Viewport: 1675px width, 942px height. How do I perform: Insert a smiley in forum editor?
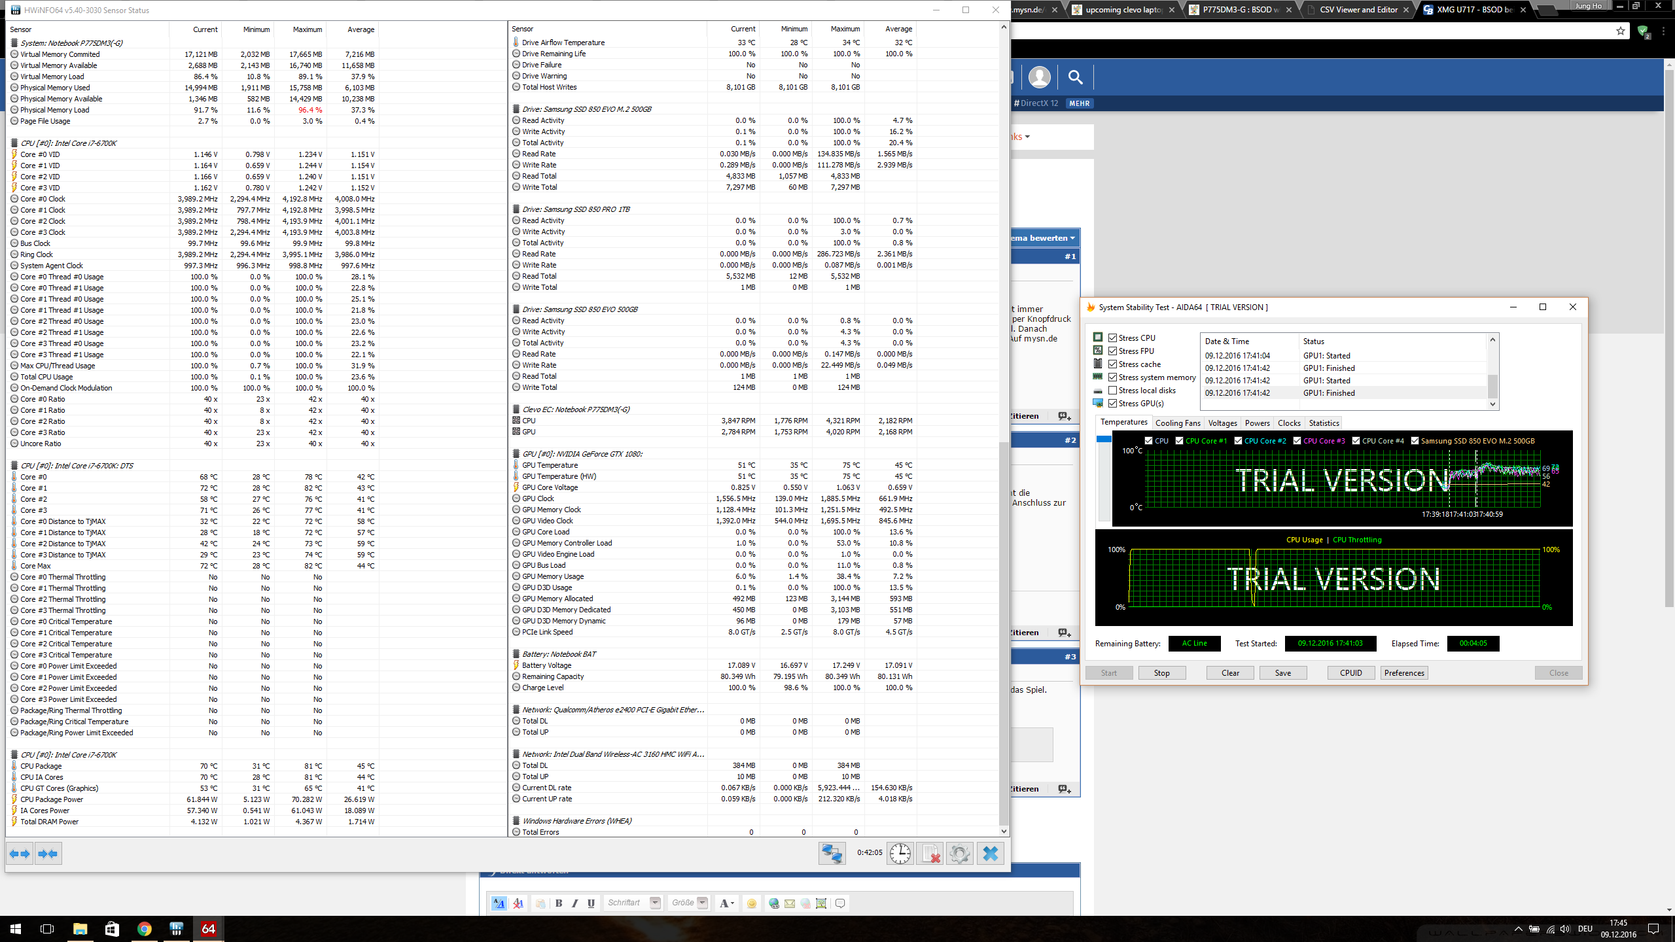751,903
